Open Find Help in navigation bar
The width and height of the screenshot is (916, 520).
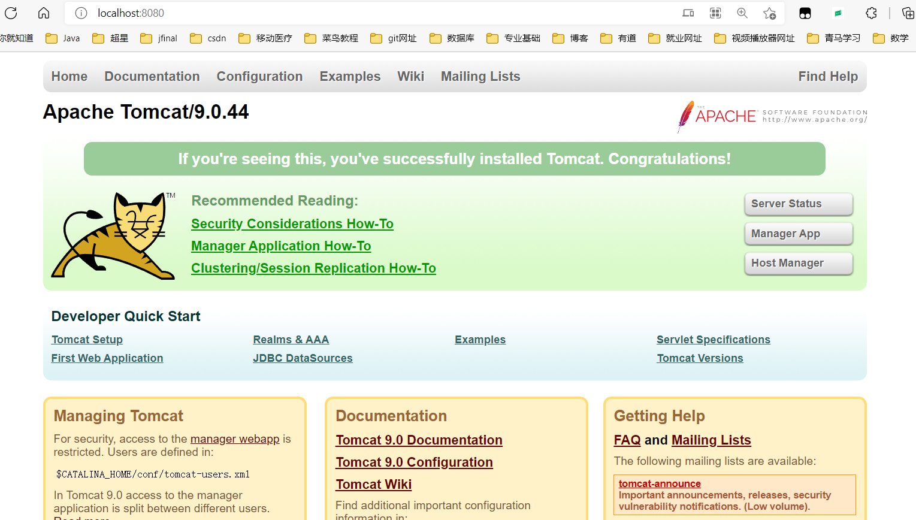point(828,77)
